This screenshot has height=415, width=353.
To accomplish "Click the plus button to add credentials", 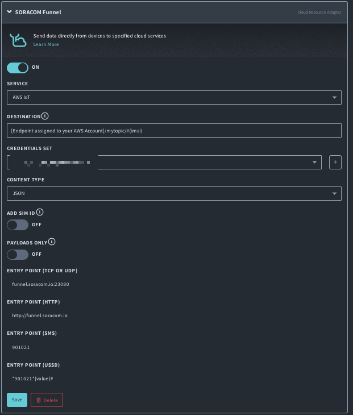I will (335, 163).
